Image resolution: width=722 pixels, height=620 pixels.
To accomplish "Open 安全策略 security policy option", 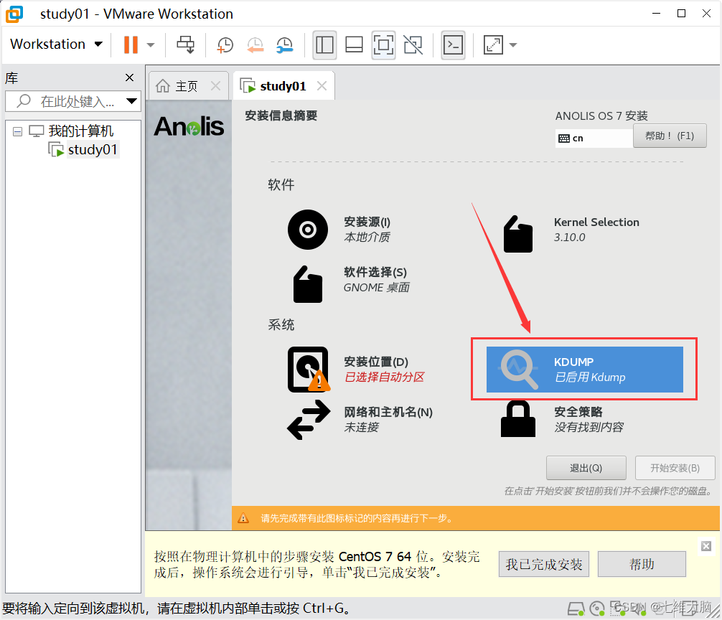I will [x=562, y=419].
